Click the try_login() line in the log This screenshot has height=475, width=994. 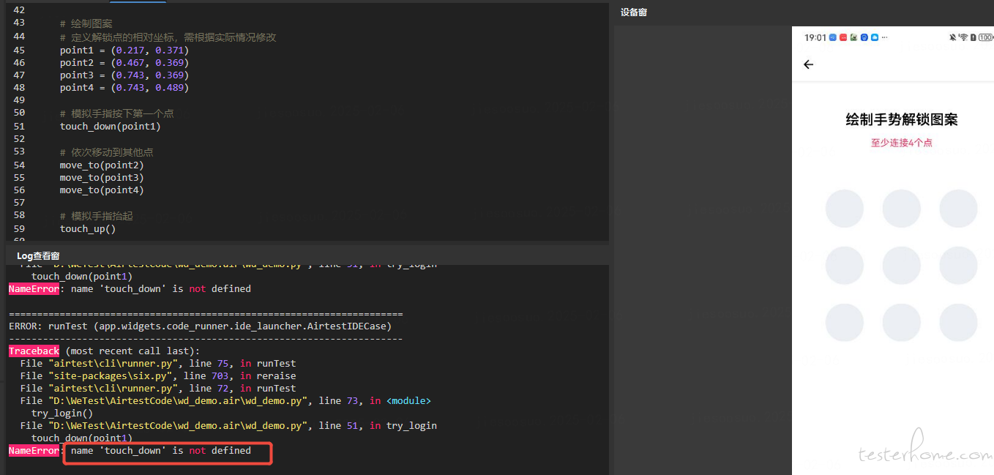click(62, 413)
